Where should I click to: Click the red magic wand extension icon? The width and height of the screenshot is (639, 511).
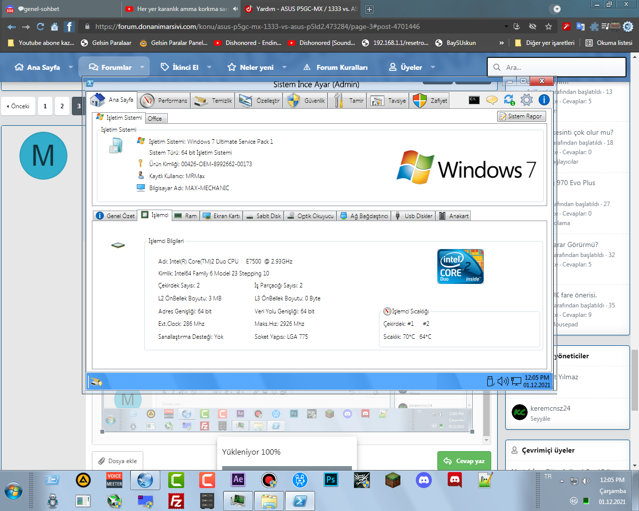(567, 26)
